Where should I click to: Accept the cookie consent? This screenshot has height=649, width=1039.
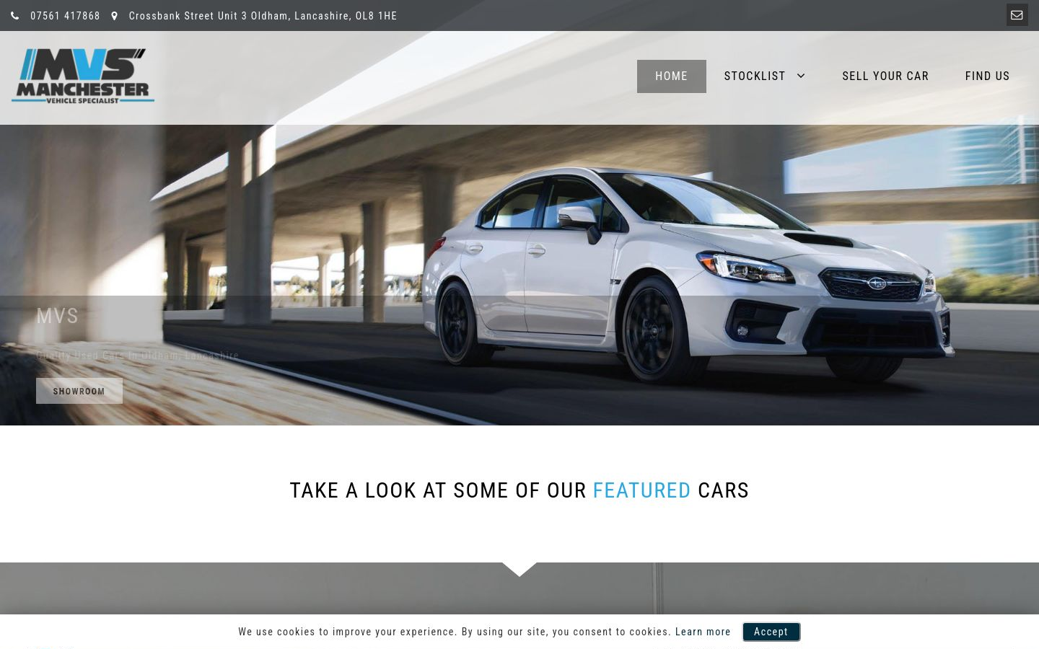771,632
